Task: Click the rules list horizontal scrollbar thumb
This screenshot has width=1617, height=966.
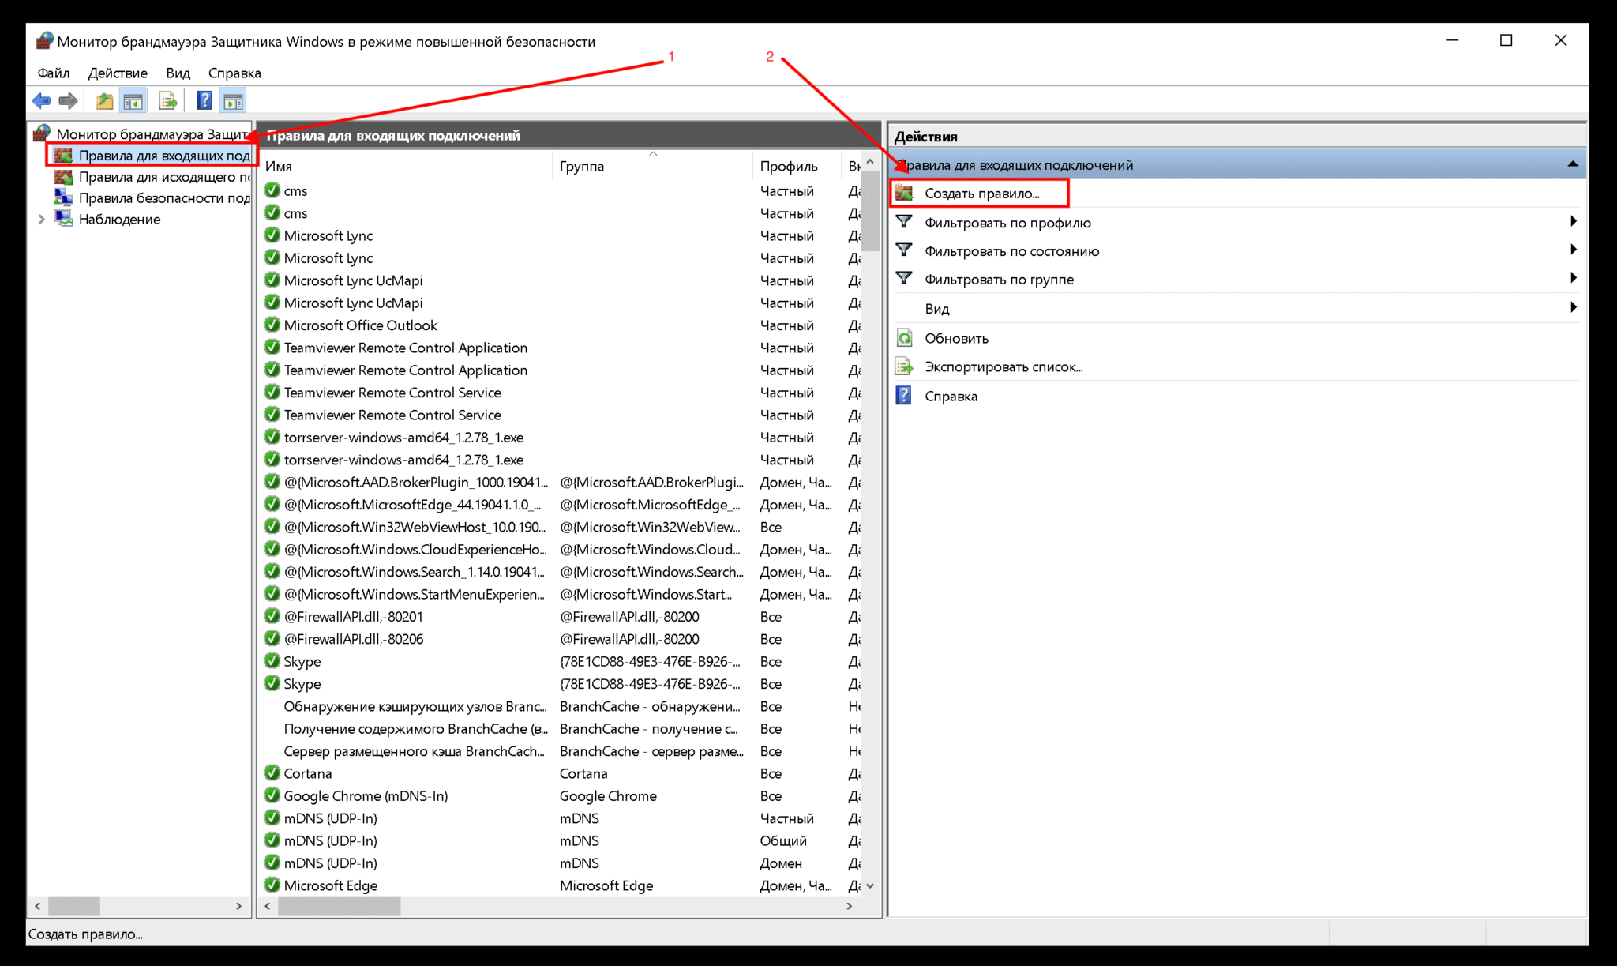Action: pyautogui.click(x=339, y=906)
